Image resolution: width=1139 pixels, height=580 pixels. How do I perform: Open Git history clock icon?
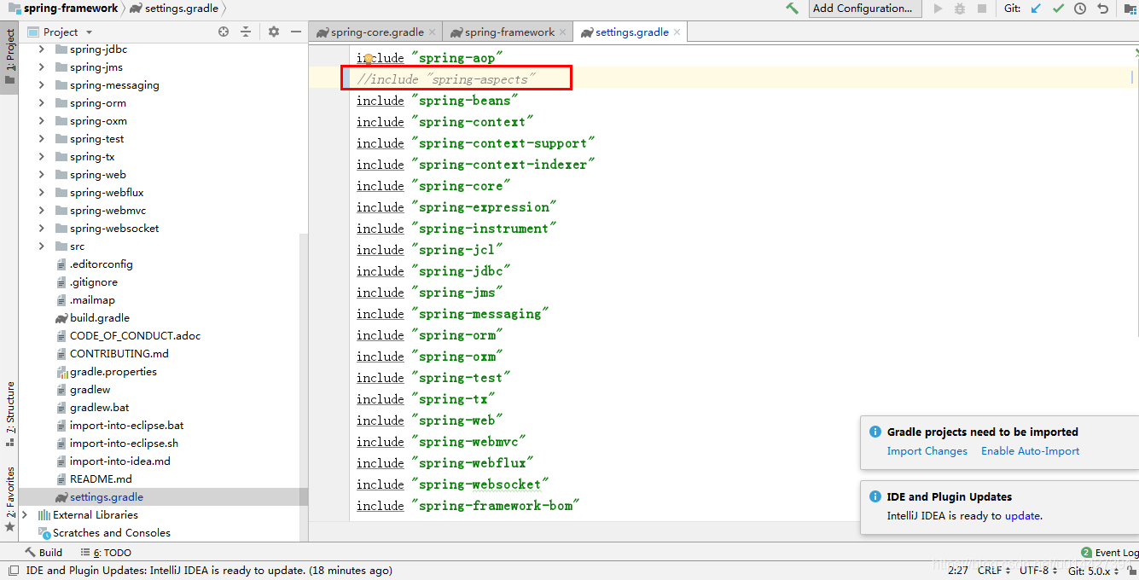(1080, 9)
